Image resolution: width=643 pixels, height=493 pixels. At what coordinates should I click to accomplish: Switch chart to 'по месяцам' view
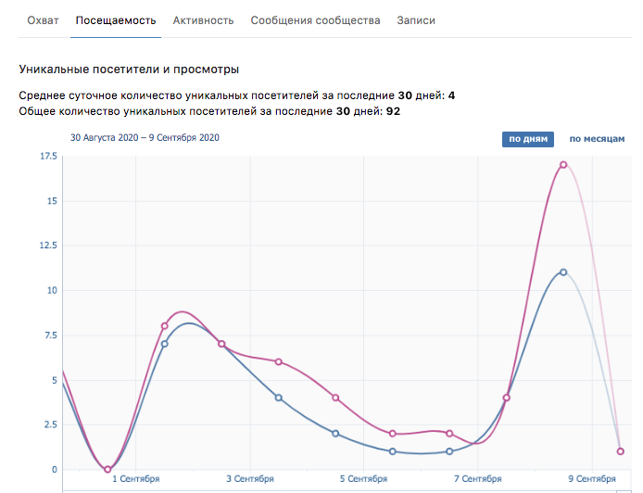[x=597, y=139]
